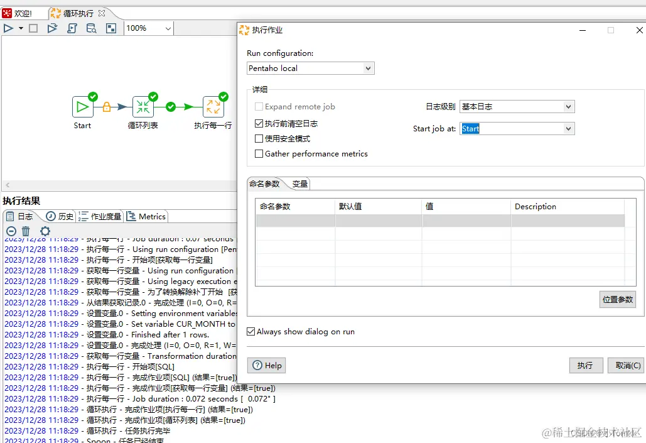646x443 pixels.
Task: Click the 执行 button
Action: pyautogui.click(x=586, y=366)
